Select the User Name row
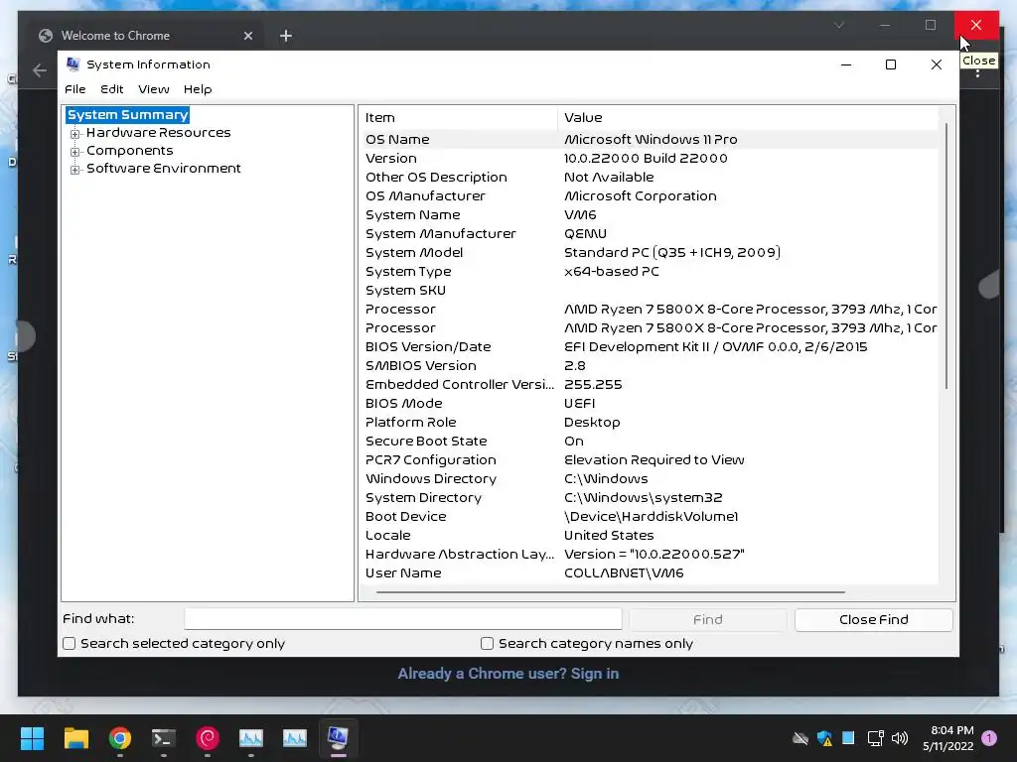The height and width of the screenshot is (762, 1017). [x=649, y=572]
